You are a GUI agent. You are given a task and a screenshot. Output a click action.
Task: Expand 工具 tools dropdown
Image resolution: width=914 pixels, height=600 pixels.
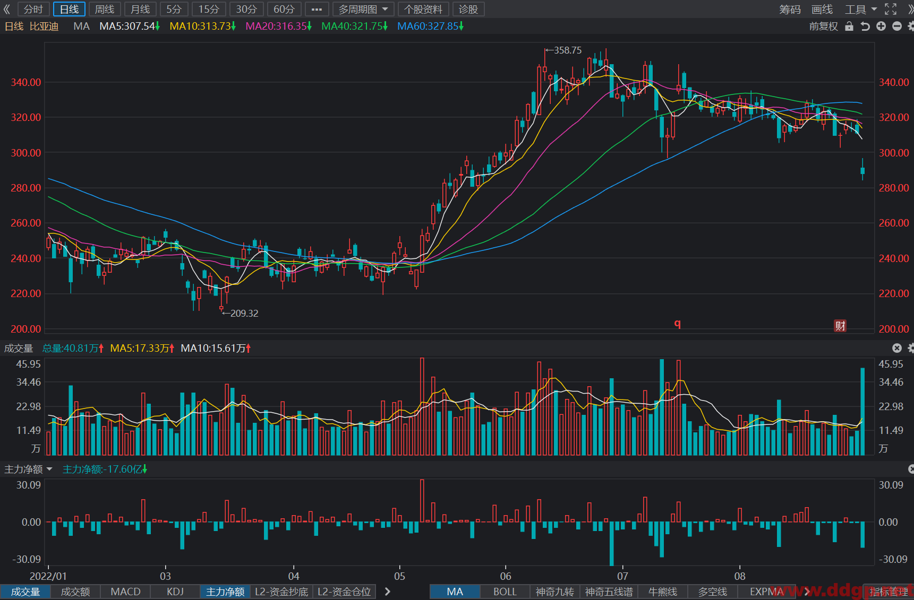tap(861, 10)
